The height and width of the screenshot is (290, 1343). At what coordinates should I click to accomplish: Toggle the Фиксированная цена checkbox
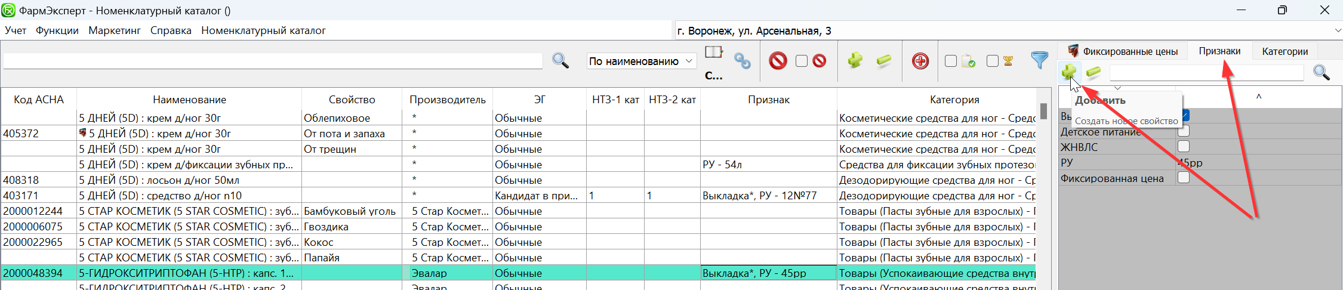tap(1183, 178)
